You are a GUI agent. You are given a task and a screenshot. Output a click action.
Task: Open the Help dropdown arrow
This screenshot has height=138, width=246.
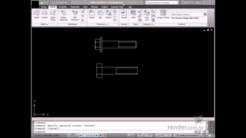201,3
